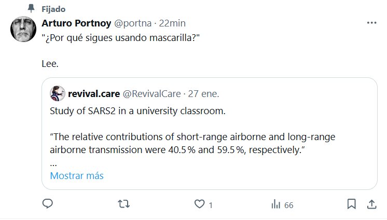387x220 pixels.
Task: Click the reply speech bubble icon
Action: click(x=48, y=204)
